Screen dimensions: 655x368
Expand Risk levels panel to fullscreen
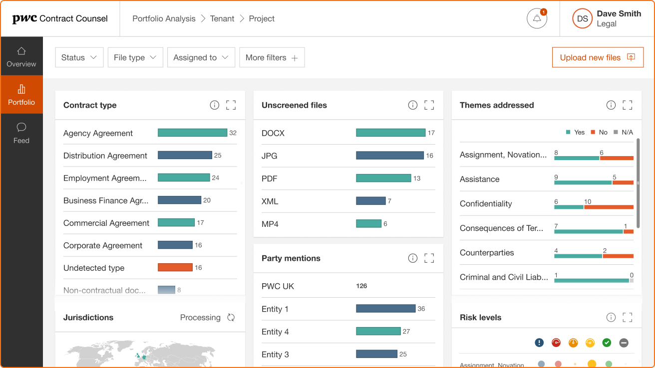click(x=627, y=318)
